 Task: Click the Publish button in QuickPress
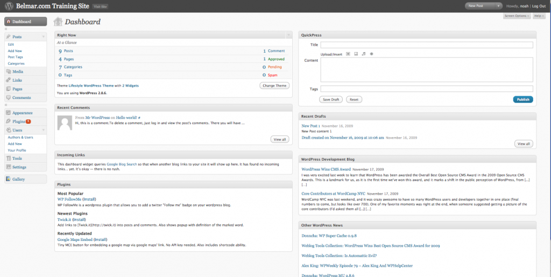[x=523, y=100]
